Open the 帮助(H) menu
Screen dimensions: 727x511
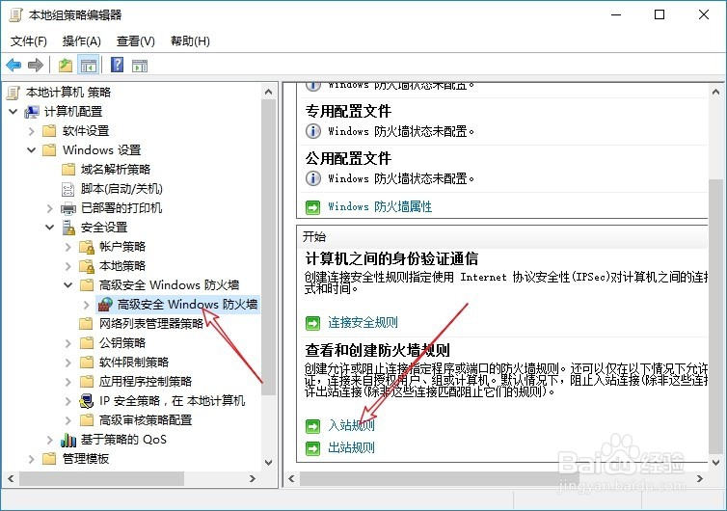click(190, 41)
